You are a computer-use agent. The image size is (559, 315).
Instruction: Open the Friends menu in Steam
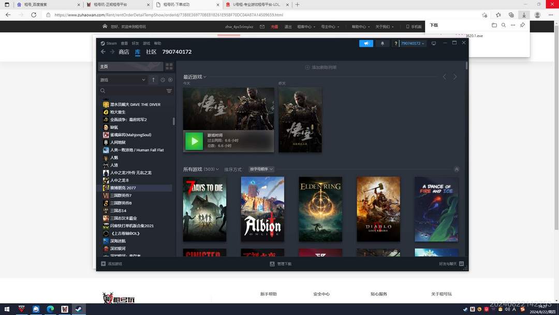point(135,43)
